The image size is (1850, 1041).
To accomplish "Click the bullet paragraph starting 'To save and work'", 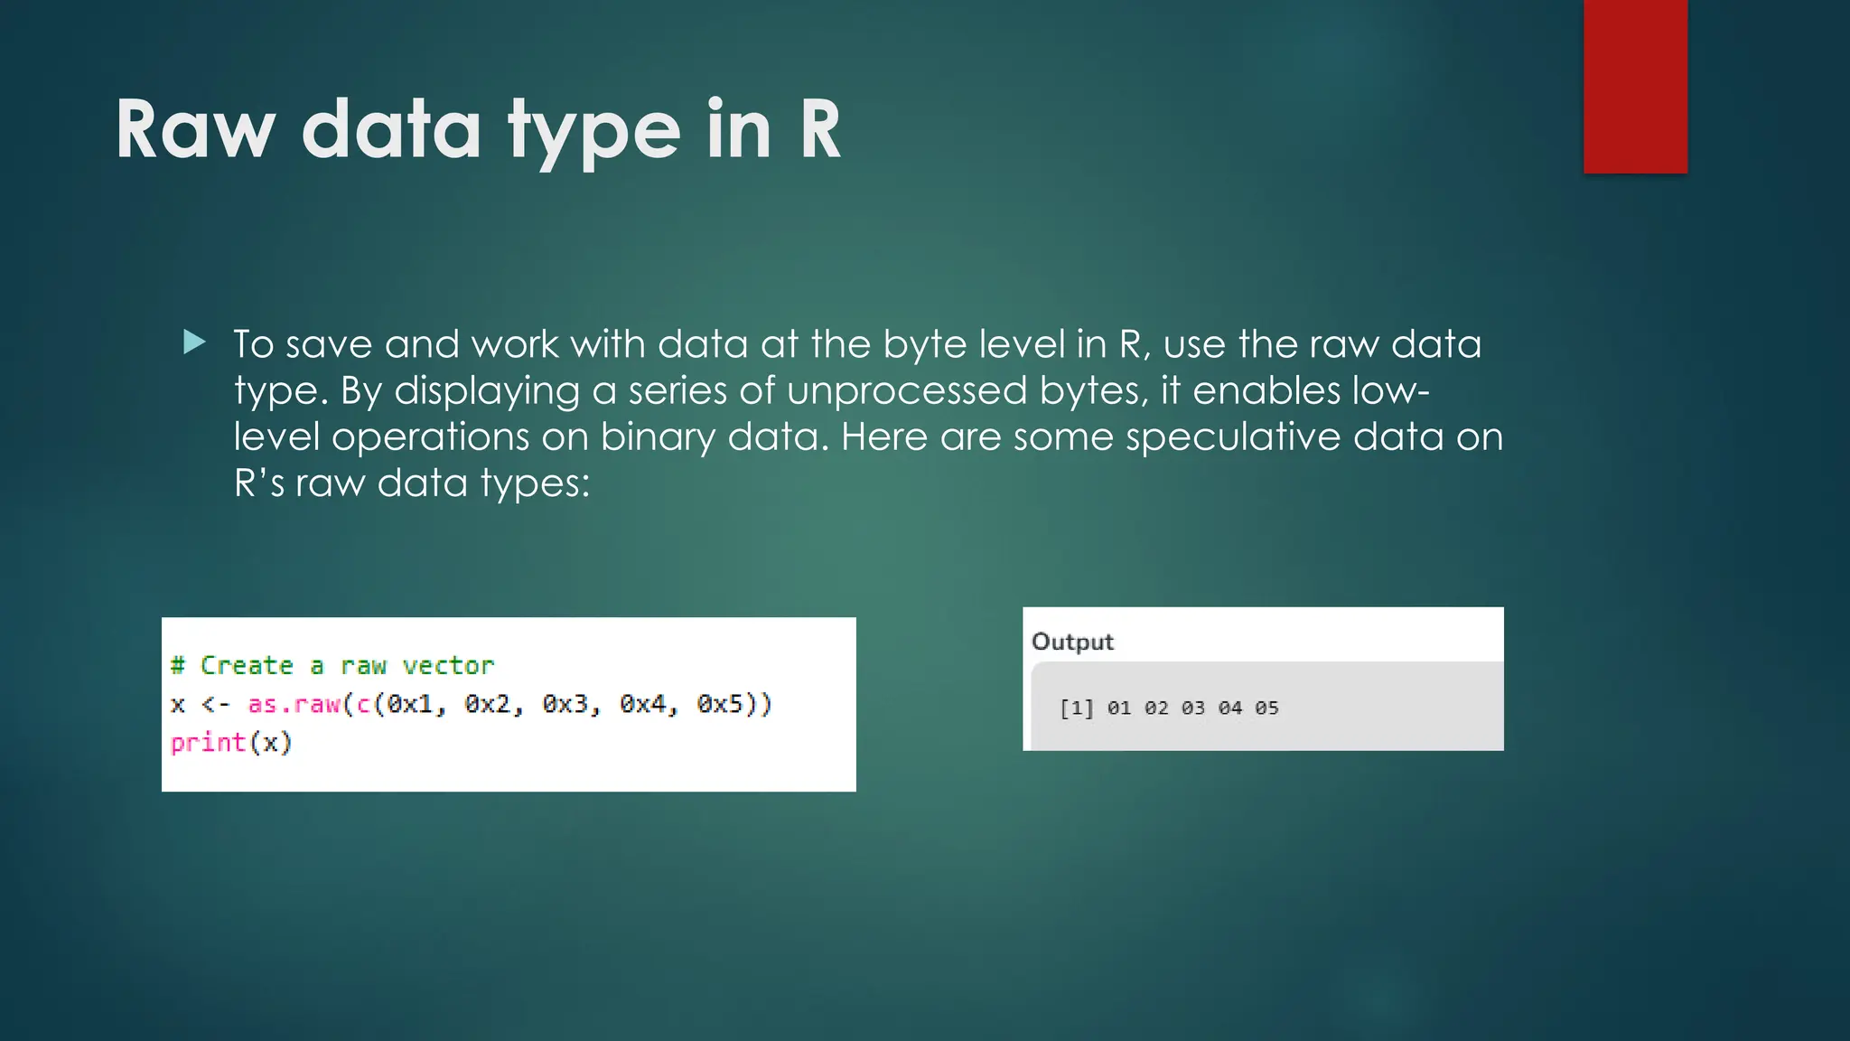I will (868, 413).
